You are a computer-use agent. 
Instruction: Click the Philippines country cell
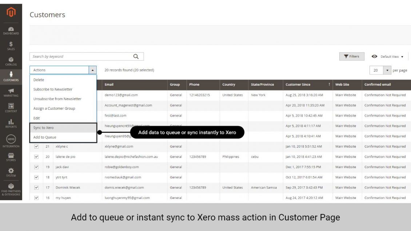231,157
